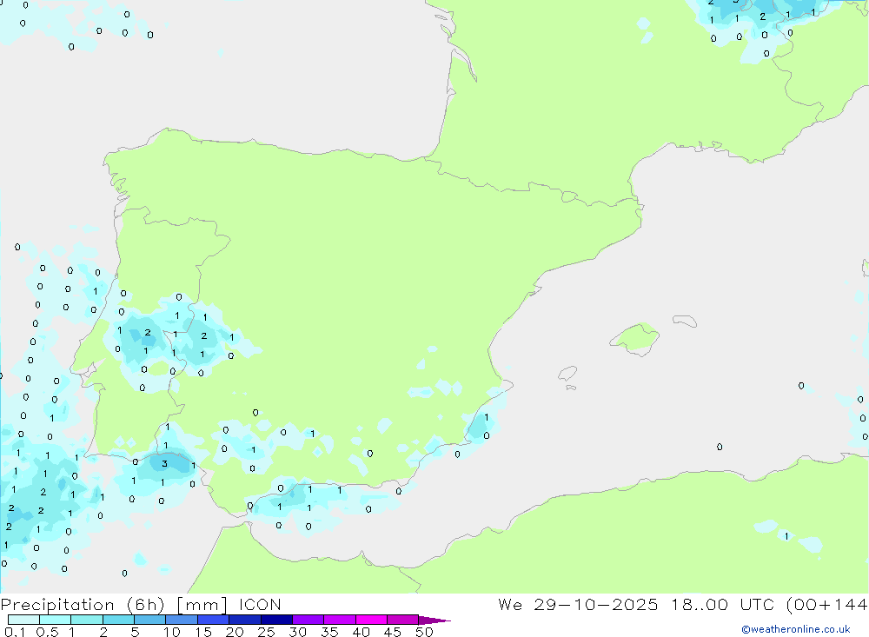Screen dimensions: 869x637
Task: Pick the 10–15 mm legend color swatch
Action: click(x=182, y=620)
